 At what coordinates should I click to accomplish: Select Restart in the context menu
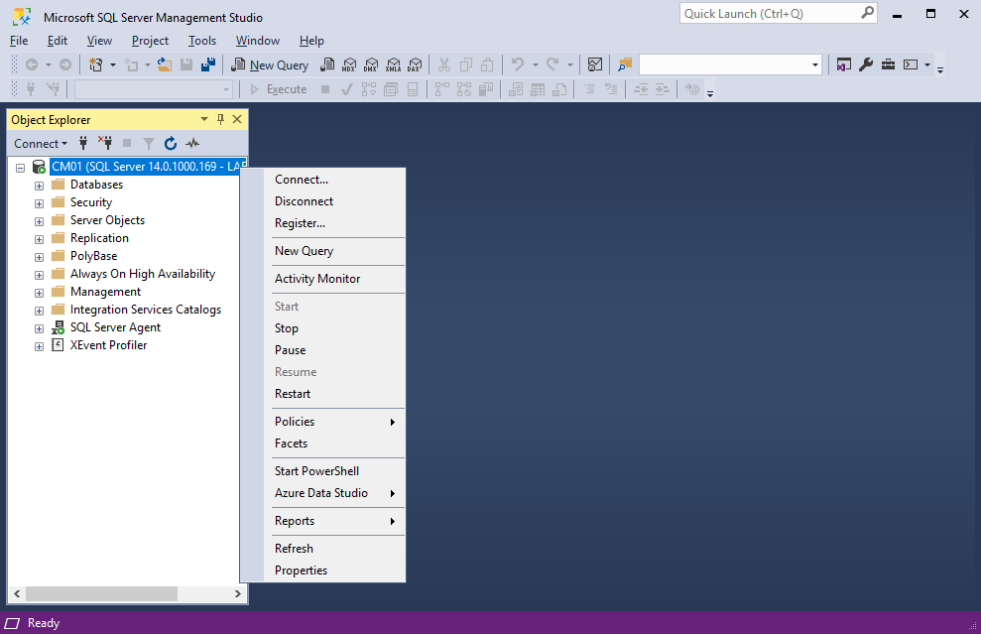pos(293,394)
